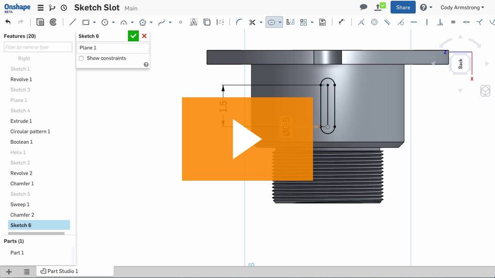Select Circular pattern 1 feature
The width and height of the screenshot is (495, 278).
(30, 131)
